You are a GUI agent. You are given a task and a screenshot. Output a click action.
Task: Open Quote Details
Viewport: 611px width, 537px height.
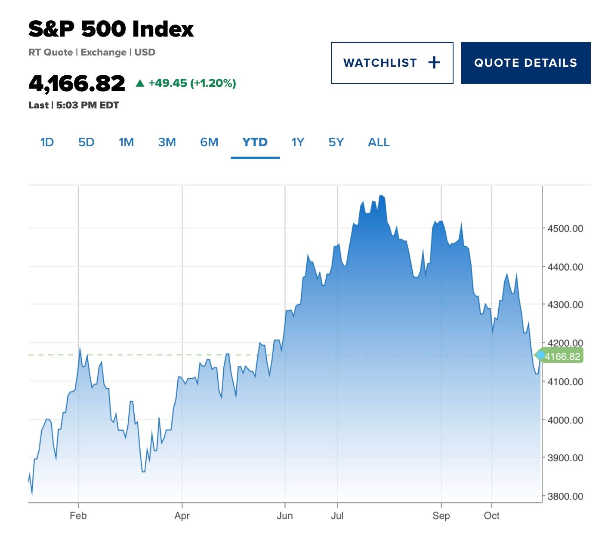tap(525, 63)
